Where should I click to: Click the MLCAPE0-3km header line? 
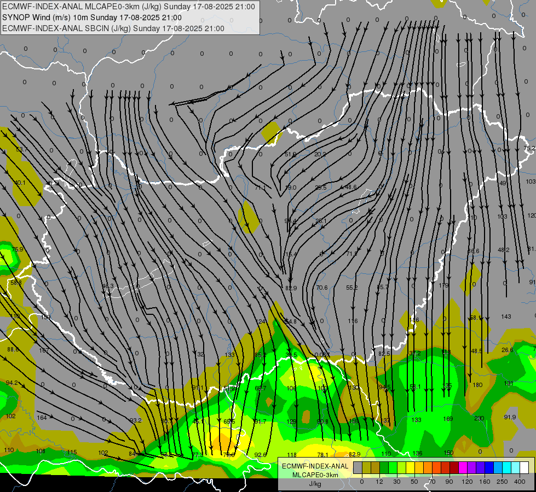[x=129, y=7]
